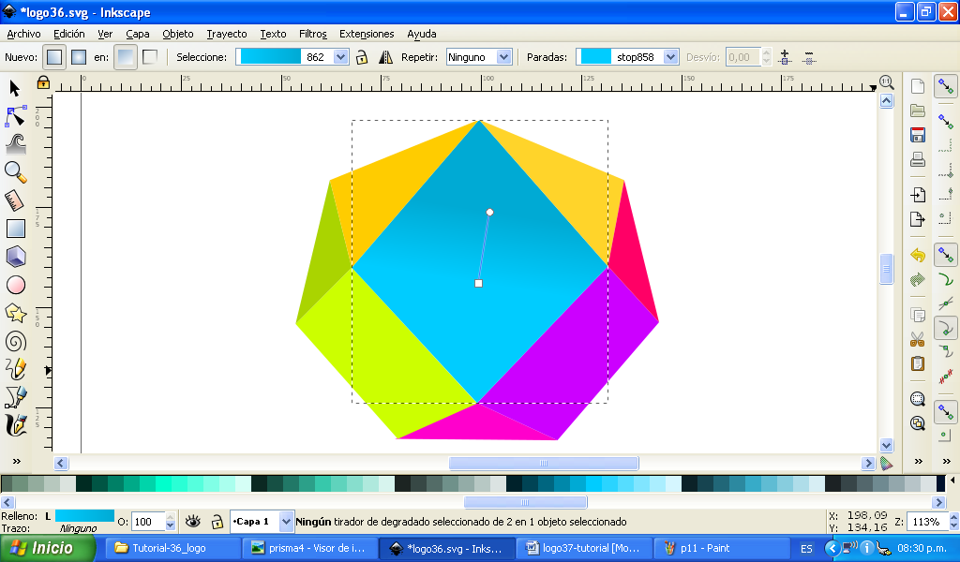Open the Edición menu
The width and height of the screenshot is (960, 562).
[x=69, y=34]
